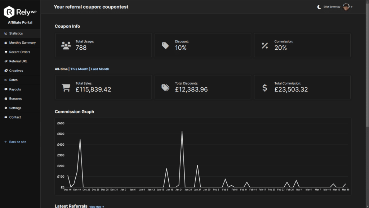Open the Elliot Sowersby user dropdown arrow
Screen dimensions: 369x208
click(352, 7)
